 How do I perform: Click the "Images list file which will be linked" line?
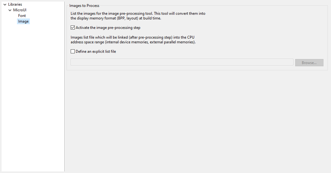coord(133,37)
